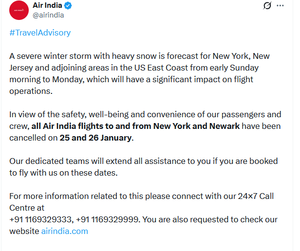Open the #TravelAdvisory hashtag

click(40, 33)
